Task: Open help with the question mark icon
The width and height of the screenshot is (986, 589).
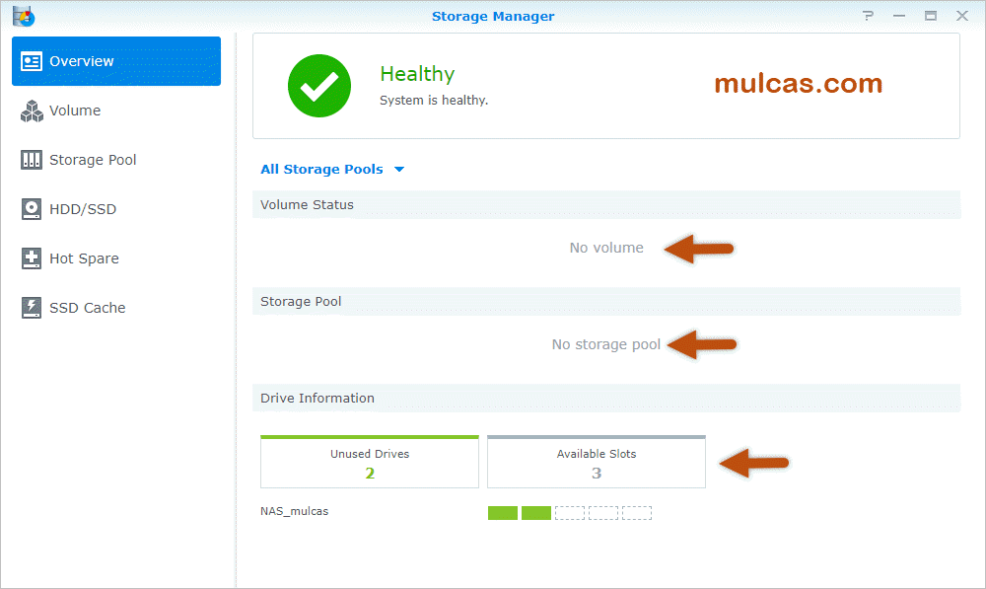Action: pos(868,16)
